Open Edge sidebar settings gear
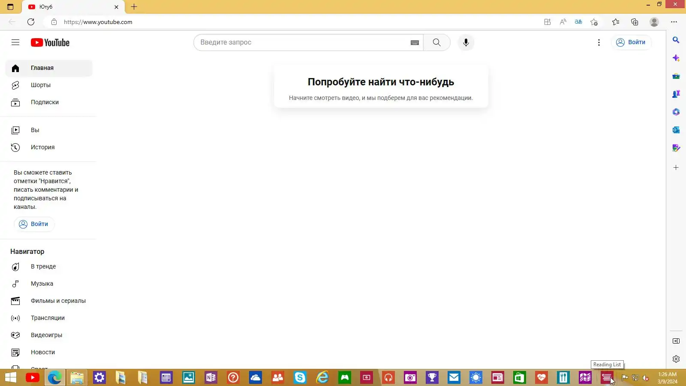Screen dimensions: 686x386 click(x=676, y=359)
